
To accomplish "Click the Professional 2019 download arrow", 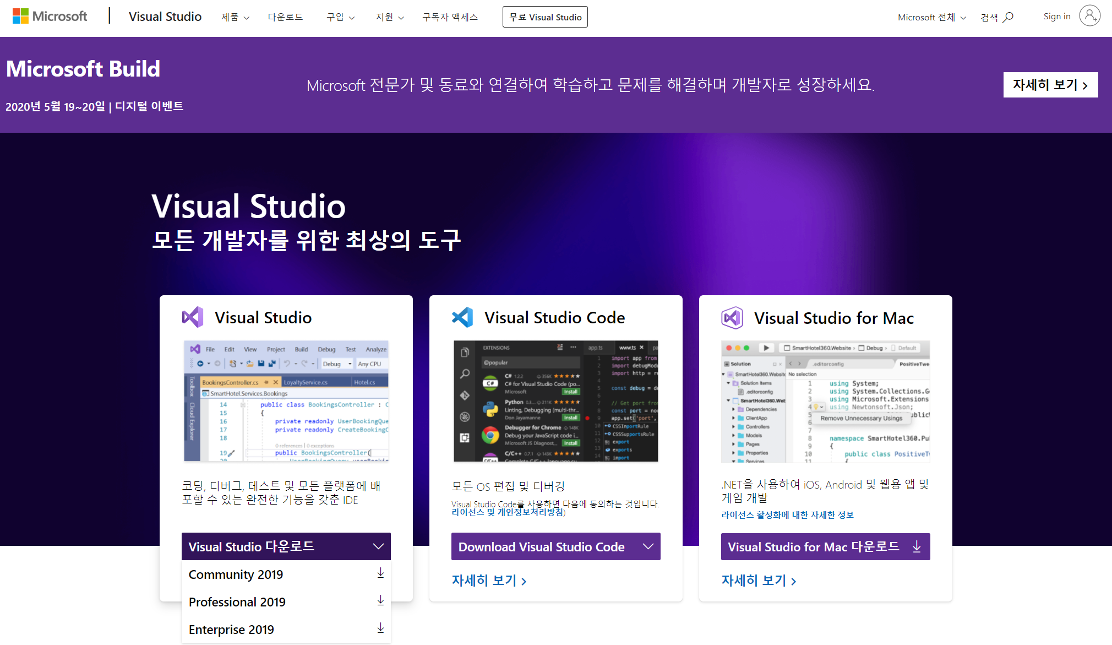I will point(380,601).
